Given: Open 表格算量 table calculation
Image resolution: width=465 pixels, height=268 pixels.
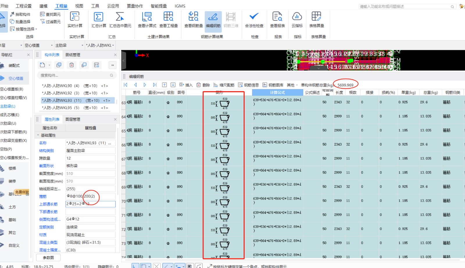Looking at the screenshot, I should point(316,19).
